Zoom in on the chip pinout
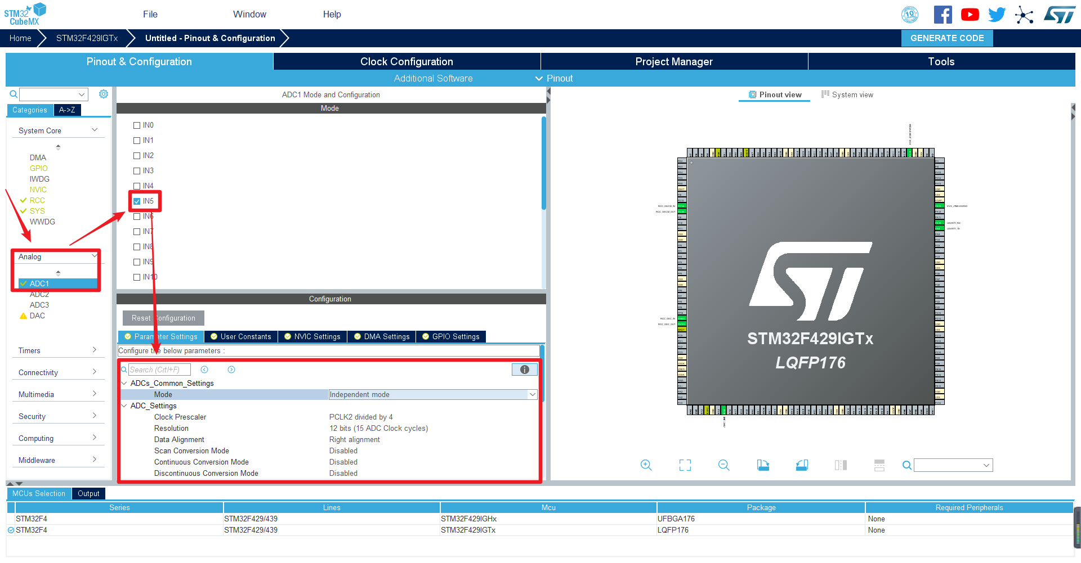The height and width of the screenshot is (563, 1081). [646, 465]
